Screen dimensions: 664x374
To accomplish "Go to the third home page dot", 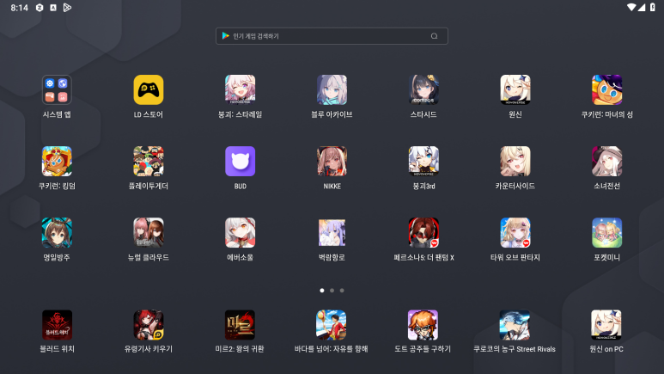I will pyautogui.click(x=342, y=291).
